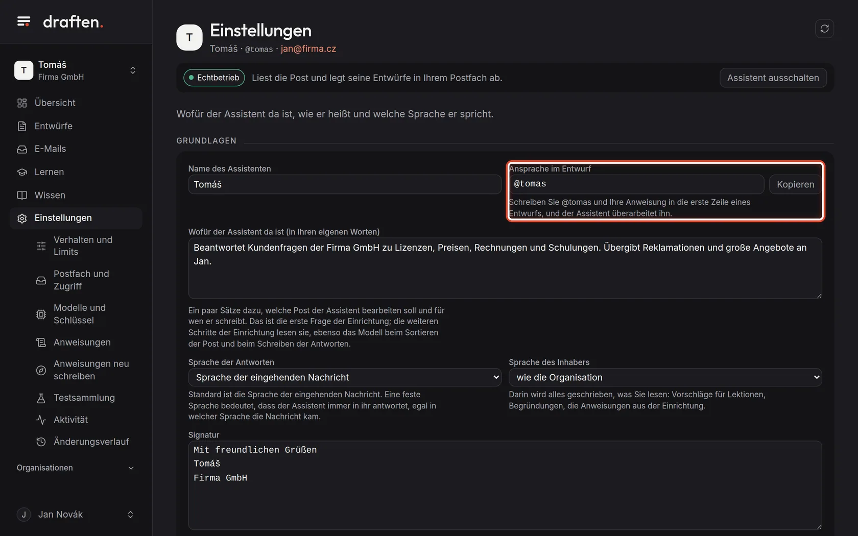The height and width of the screenshot is (536, 858).
Task: Click the Modelle und Schlüssel chip icon
Action: 41,314
